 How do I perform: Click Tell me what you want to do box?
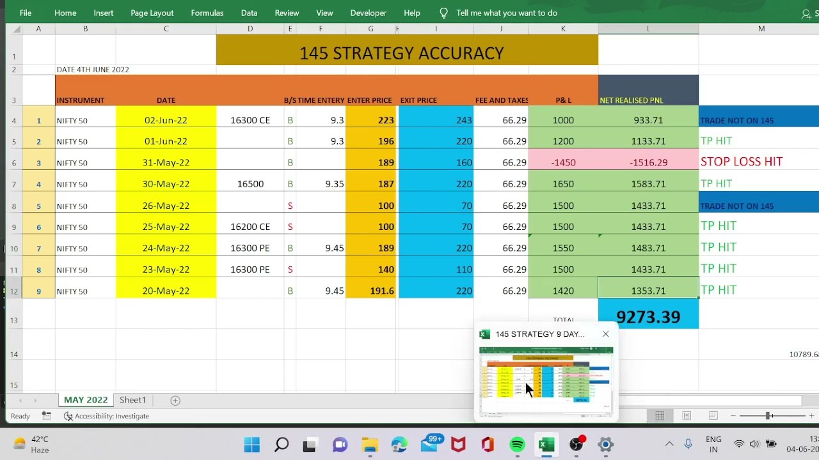click(507, 13)
